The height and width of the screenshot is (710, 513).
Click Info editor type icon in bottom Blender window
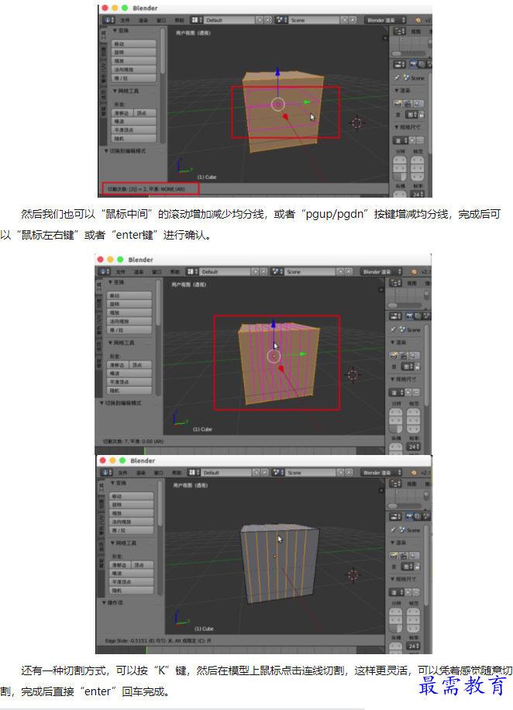coord(105,472)
